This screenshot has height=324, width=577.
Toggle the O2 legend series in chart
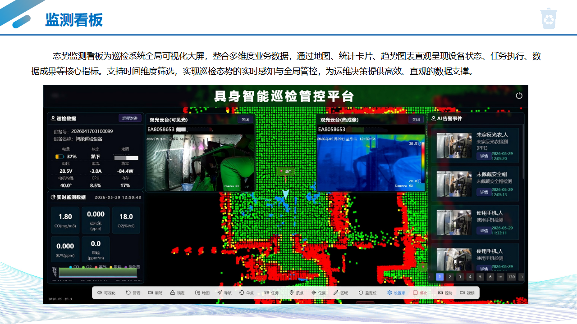point(87,267)
